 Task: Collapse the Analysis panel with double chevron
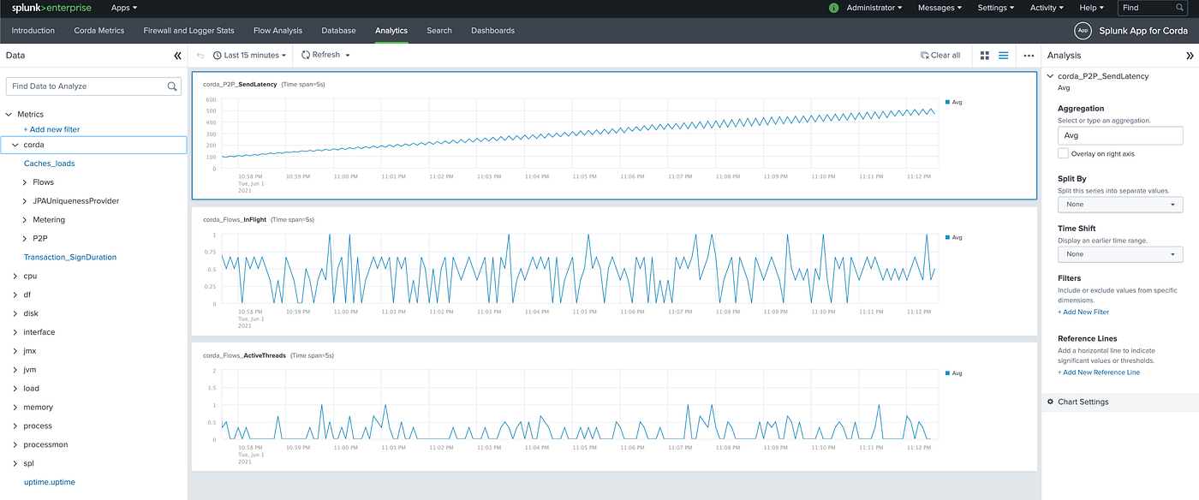tap(1189, 55)
